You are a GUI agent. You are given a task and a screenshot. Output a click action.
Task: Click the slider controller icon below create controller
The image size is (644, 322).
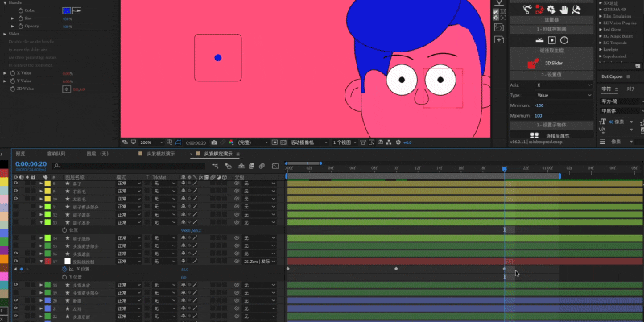540,40
